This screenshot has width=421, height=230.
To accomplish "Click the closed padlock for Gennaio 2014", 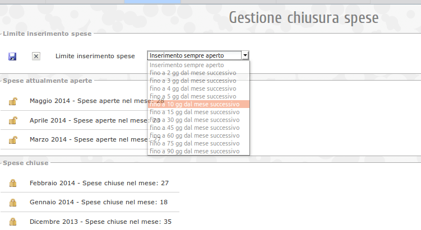I will point(12,202).
